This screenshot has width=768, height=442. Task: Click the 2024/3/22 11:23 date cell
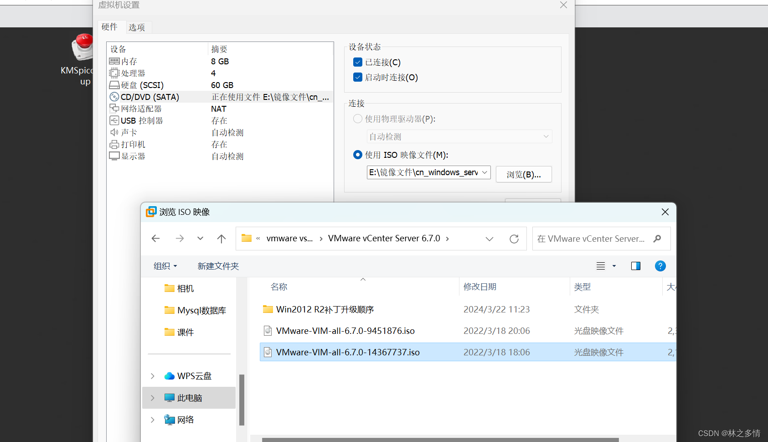pos(497,309)
